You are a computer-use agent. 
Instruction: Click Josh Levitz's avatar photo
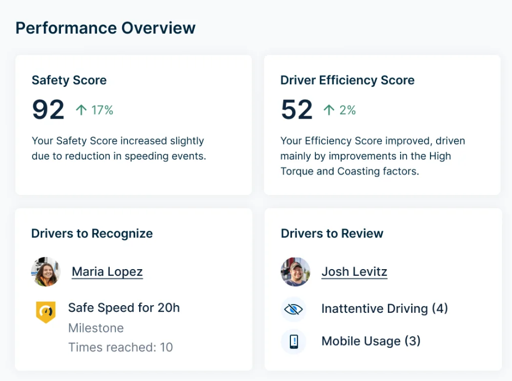pos(295,272)
